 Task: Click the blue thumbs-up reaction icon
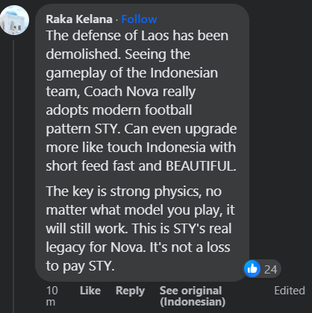pos(252,268)
